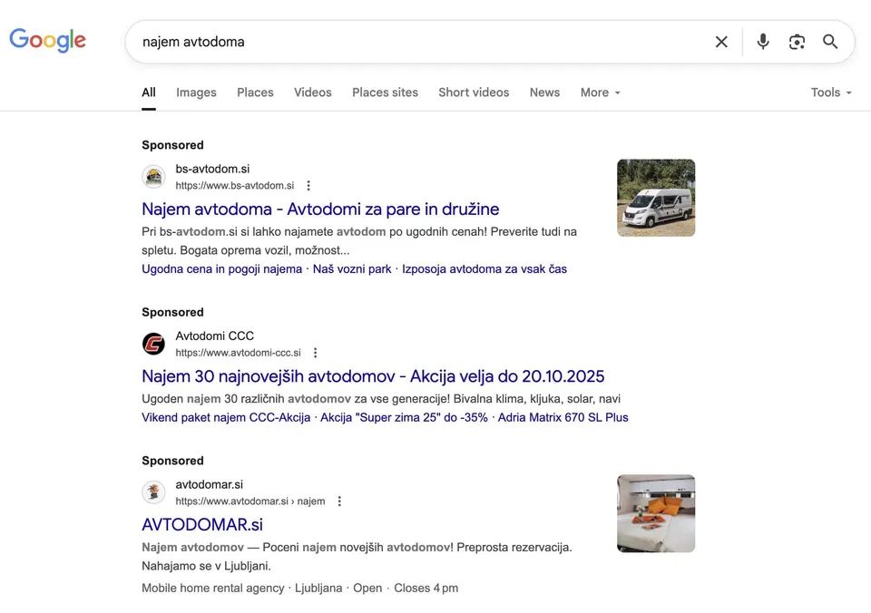Open the Short videos tab
The image size is (871, 613).
(x=474, y=92)
